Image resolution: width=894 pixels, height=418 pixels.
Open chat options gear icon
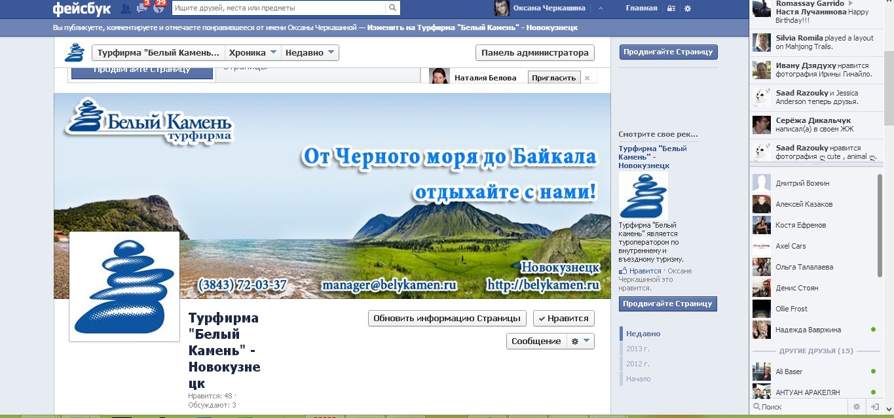point(857,407)
